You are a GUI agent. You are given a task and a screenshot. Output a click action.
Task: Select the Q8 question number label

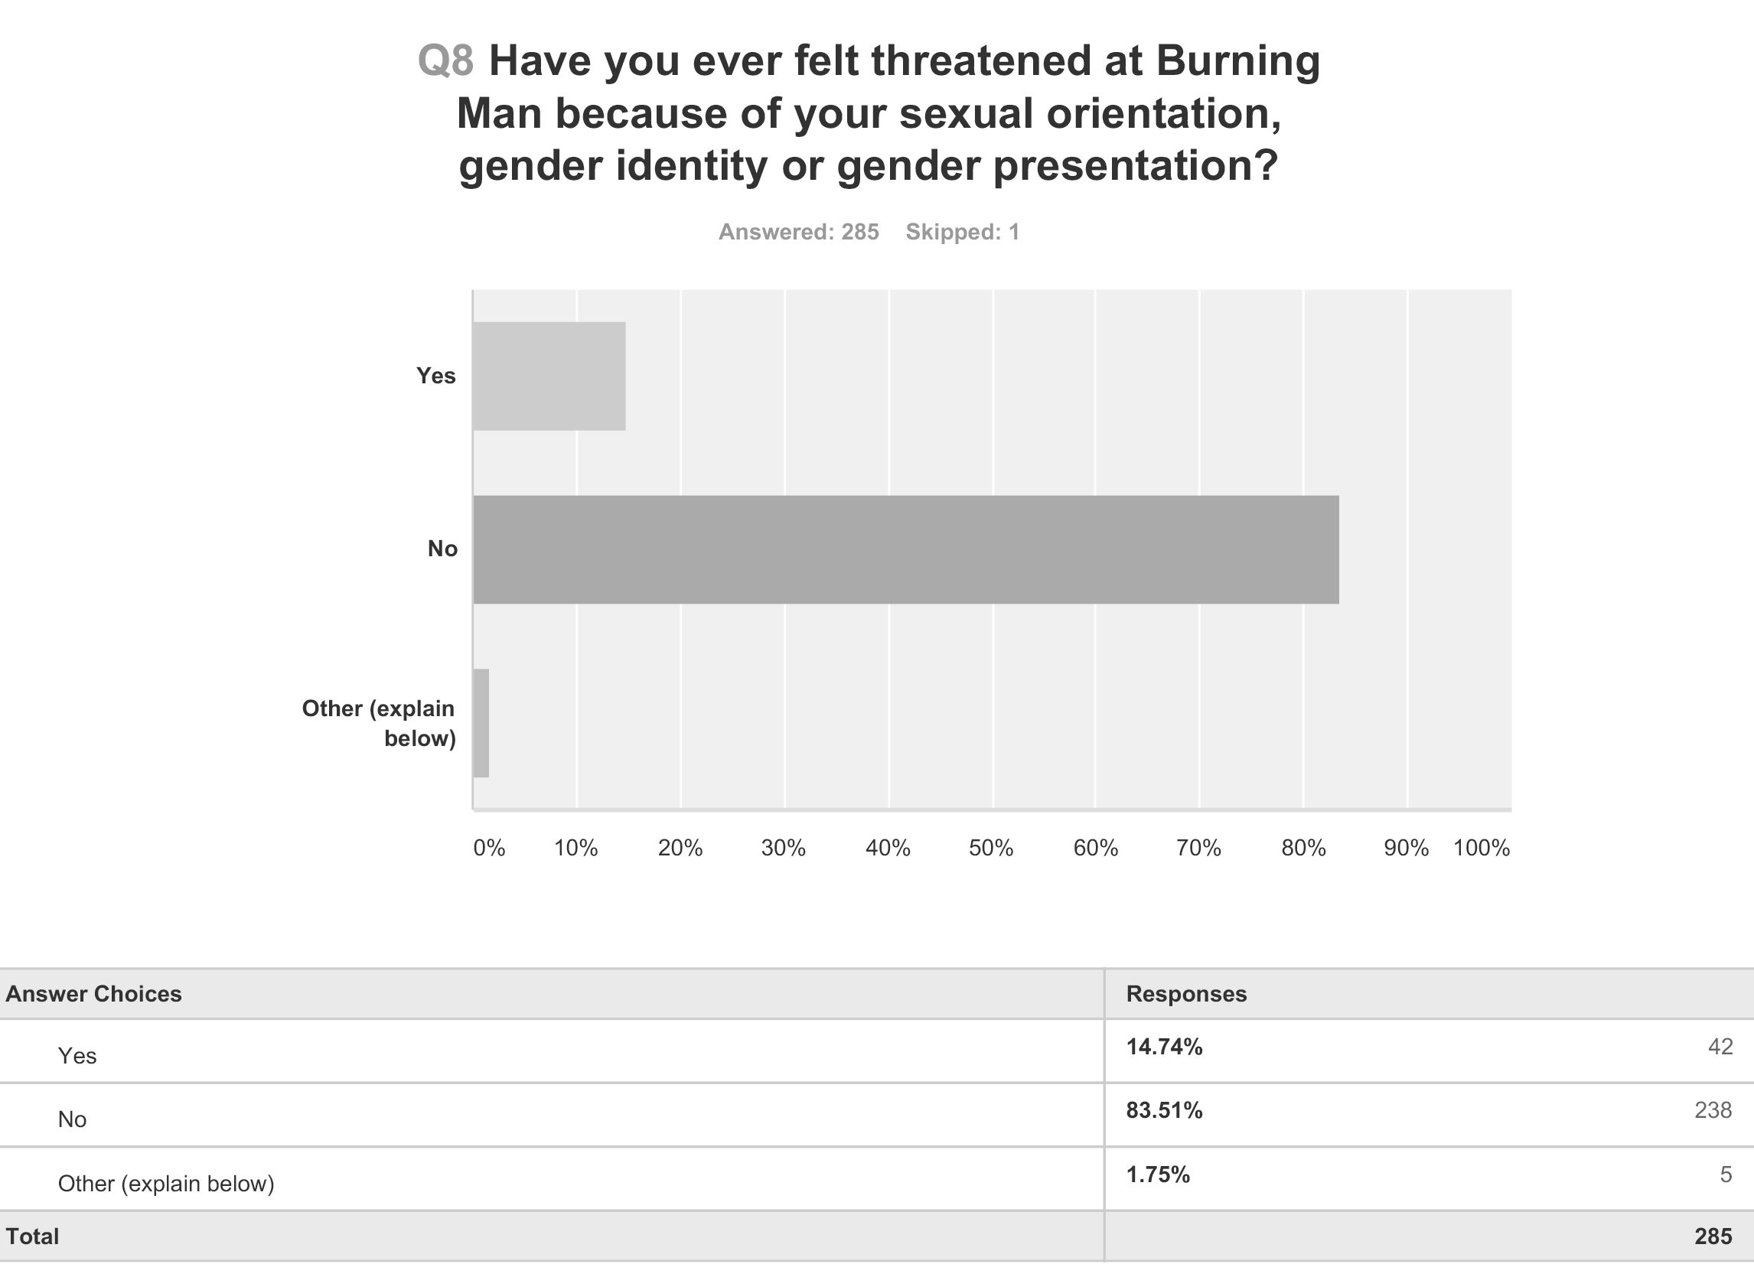(445, 60)
